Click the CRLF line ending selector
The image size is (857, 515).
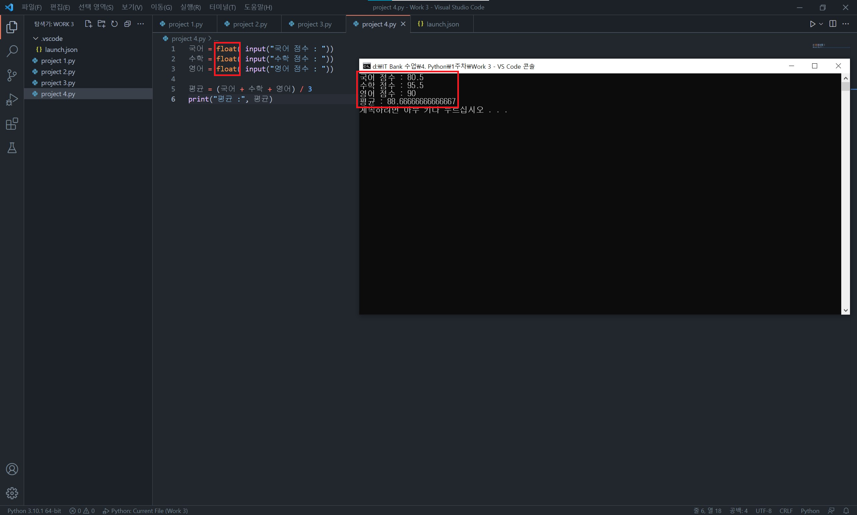[x=786, y=511]
